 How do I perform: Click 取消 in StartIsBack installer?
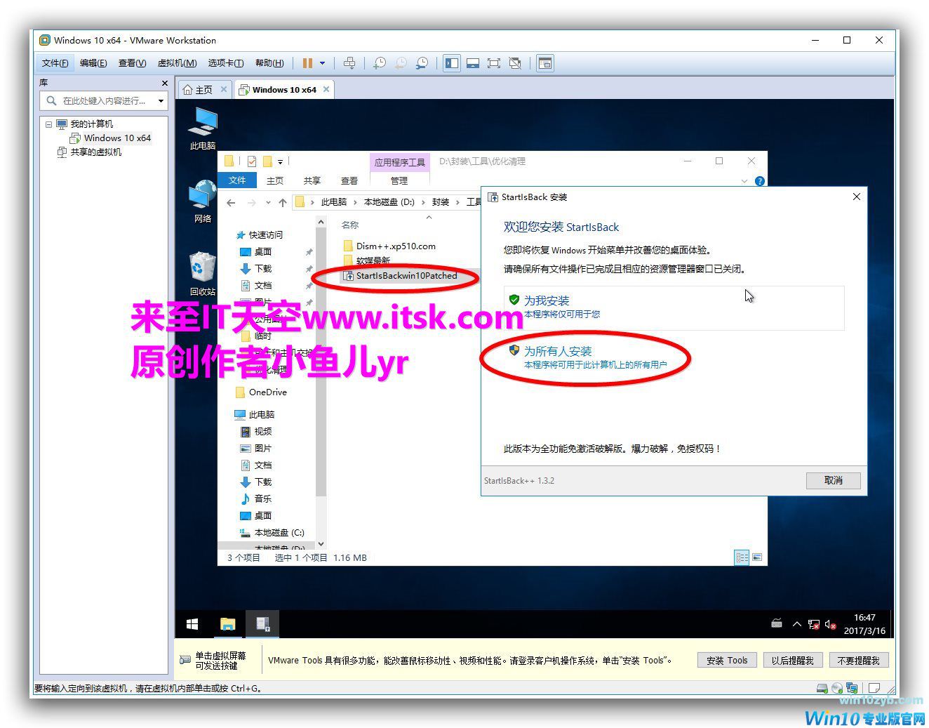tap(833, 480)
